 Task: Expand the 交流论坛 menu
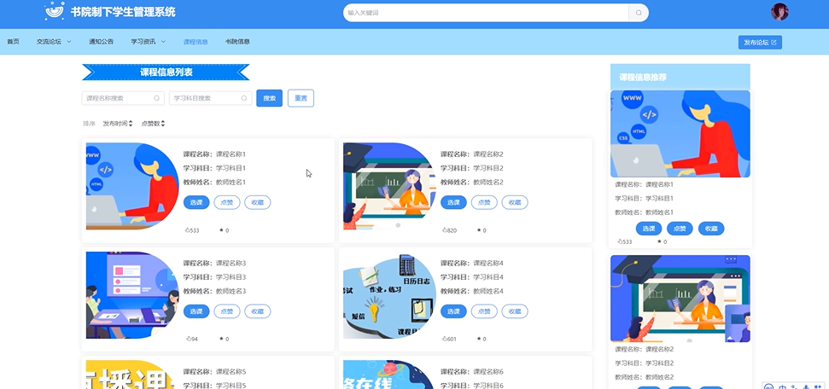[54, 42]
